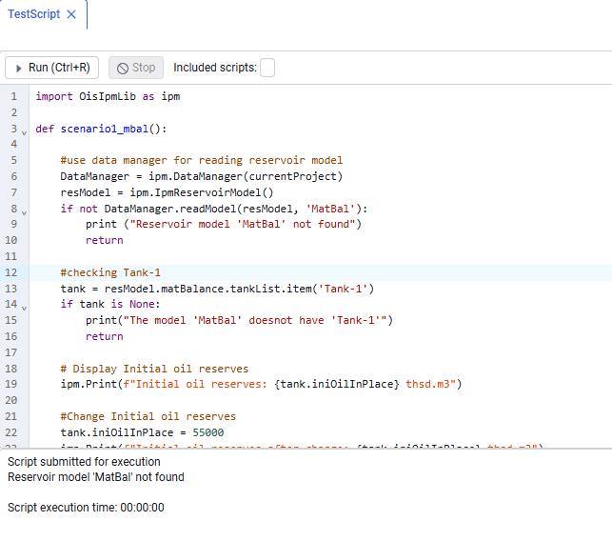Click 'Script execution time: 00:00:00' output line
This screenshot has width=612, height=541.
pyautogui.click(x=86, y=508)
